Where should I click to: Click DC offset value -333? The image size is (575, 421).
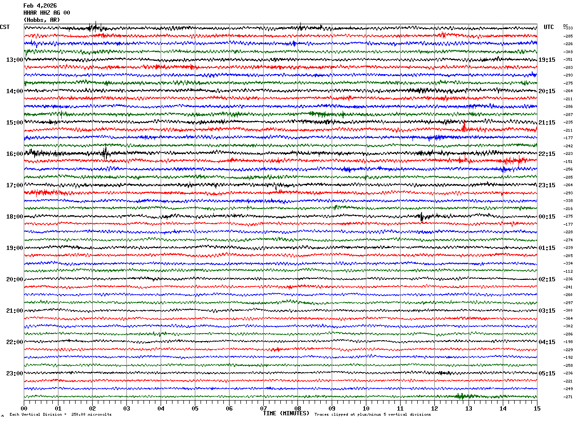568,29
